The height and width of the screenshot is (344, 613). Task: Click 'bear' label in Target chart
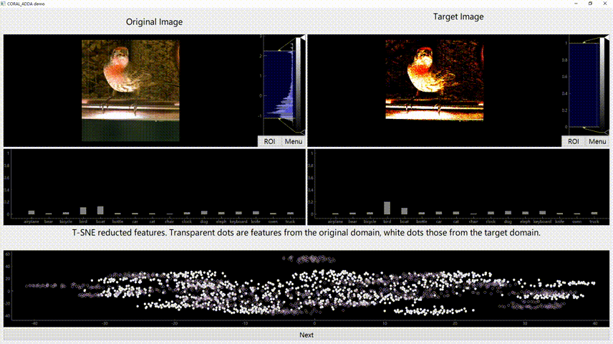tap(352, 221)
